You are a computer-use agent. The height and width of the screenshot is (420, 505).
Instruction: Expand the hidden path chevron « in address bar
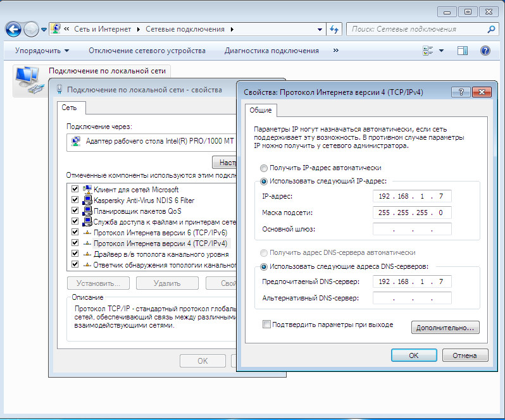pyautogui.click(x=66, y=29)
